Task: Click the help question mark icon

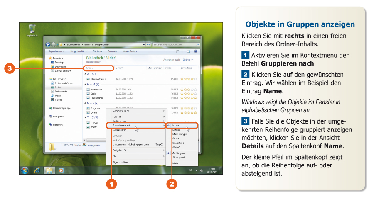Action: pos(195,51)
